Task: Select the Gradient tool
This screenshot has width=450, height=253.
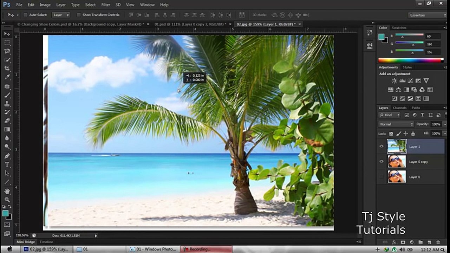Action: click(7, 130)
